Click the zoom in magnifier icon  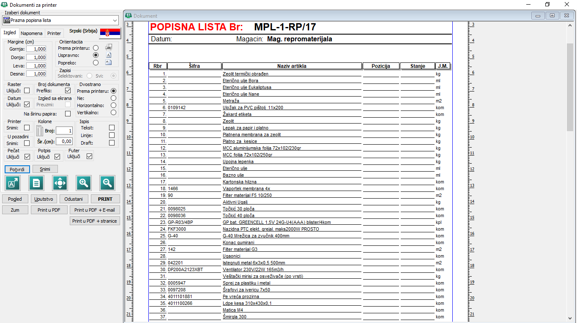84,183
